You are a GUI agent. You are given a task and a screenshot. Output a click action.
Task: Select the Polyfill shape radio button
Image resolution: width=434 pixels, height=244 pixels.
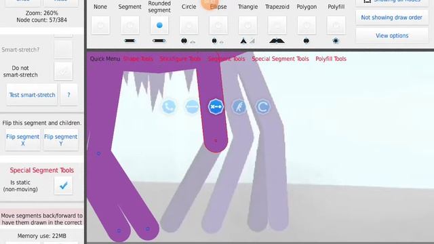point(336,25)
